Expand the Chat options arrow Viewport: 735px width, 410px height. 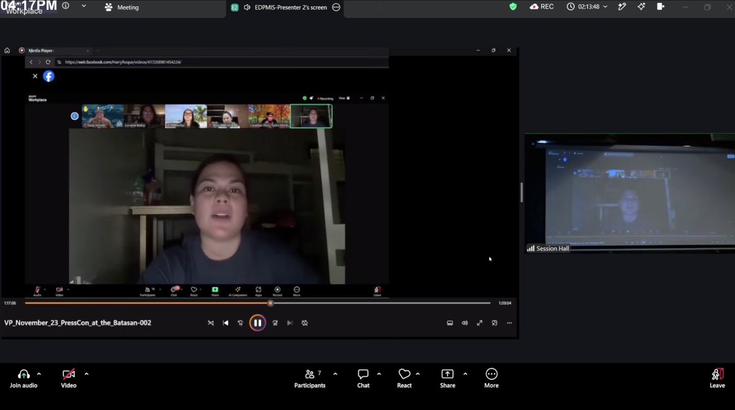pyautogui.click(x=379, y=374)
